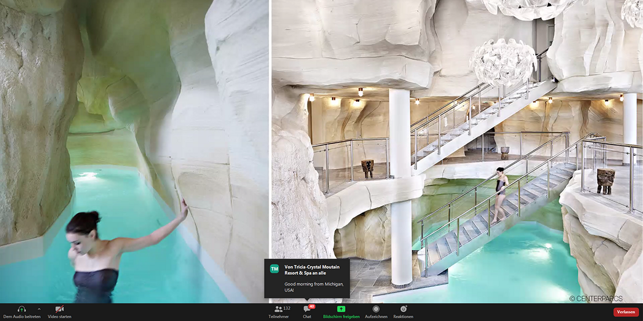Click the sender name "Von Tricia-Crystal Moutain Resort"

point(316,269)
